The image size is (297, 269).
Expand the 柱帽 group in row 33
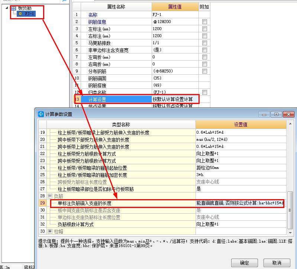point(50,231)
